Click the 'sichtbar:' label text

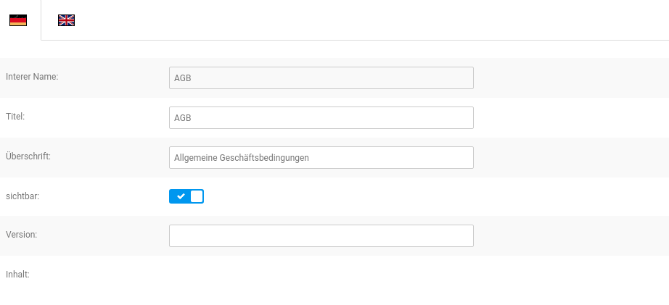pyautogui.click(x=22, y=196)
